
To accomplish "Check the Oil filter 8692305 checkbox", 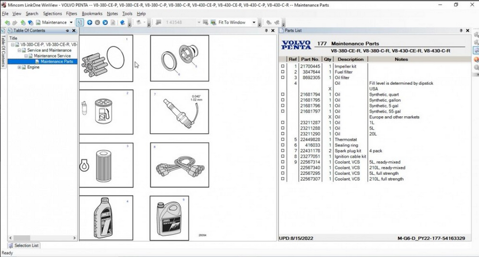I will [x=283, y=77].
